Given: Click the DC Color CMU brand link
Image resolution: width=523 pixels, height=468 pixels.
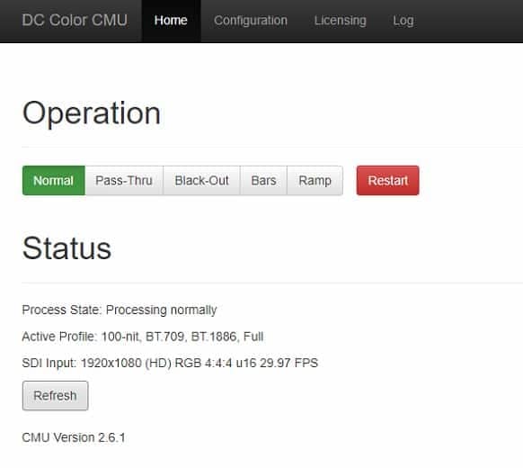Looking at the screenshot, I should [x=75, y=20].
